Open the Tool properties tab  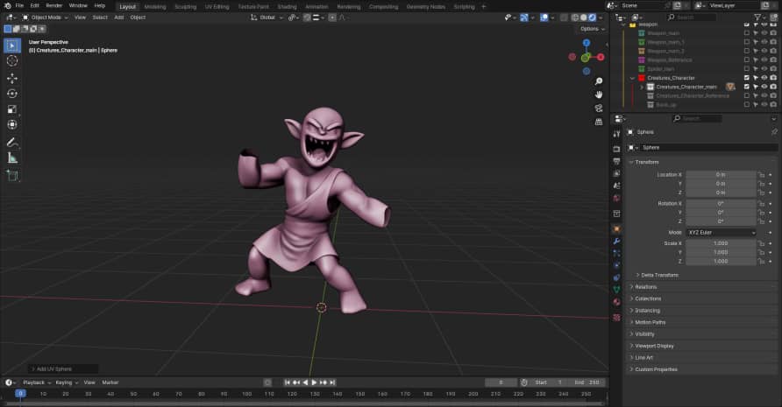(617, 134)
